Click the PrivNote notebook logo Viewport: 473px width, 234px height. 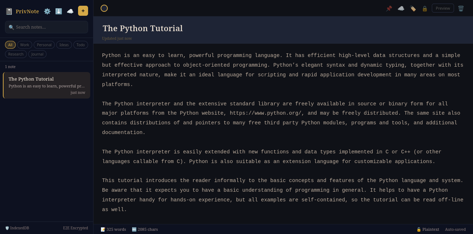point(9,11)
